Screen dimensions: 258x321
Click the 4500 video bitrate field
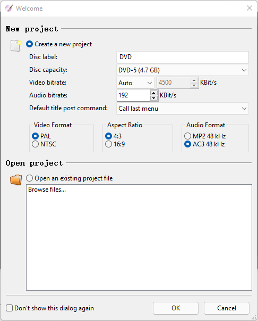[x=174, y=83]
